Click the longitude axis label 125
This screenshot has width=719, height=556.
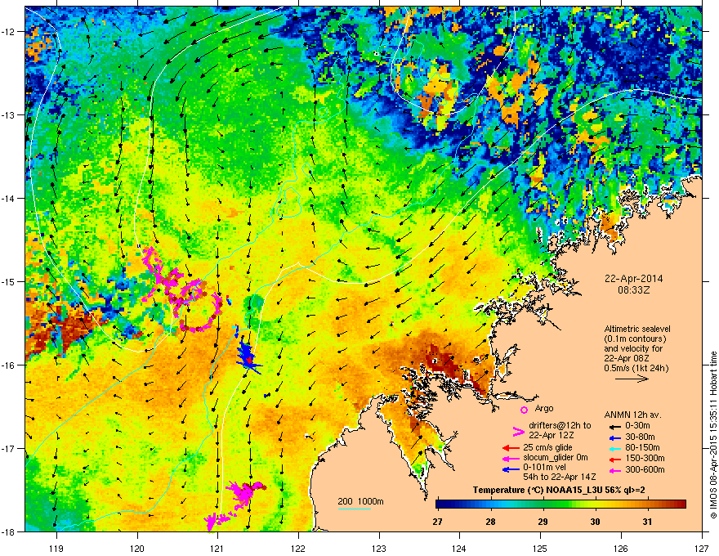pos(540,548)
